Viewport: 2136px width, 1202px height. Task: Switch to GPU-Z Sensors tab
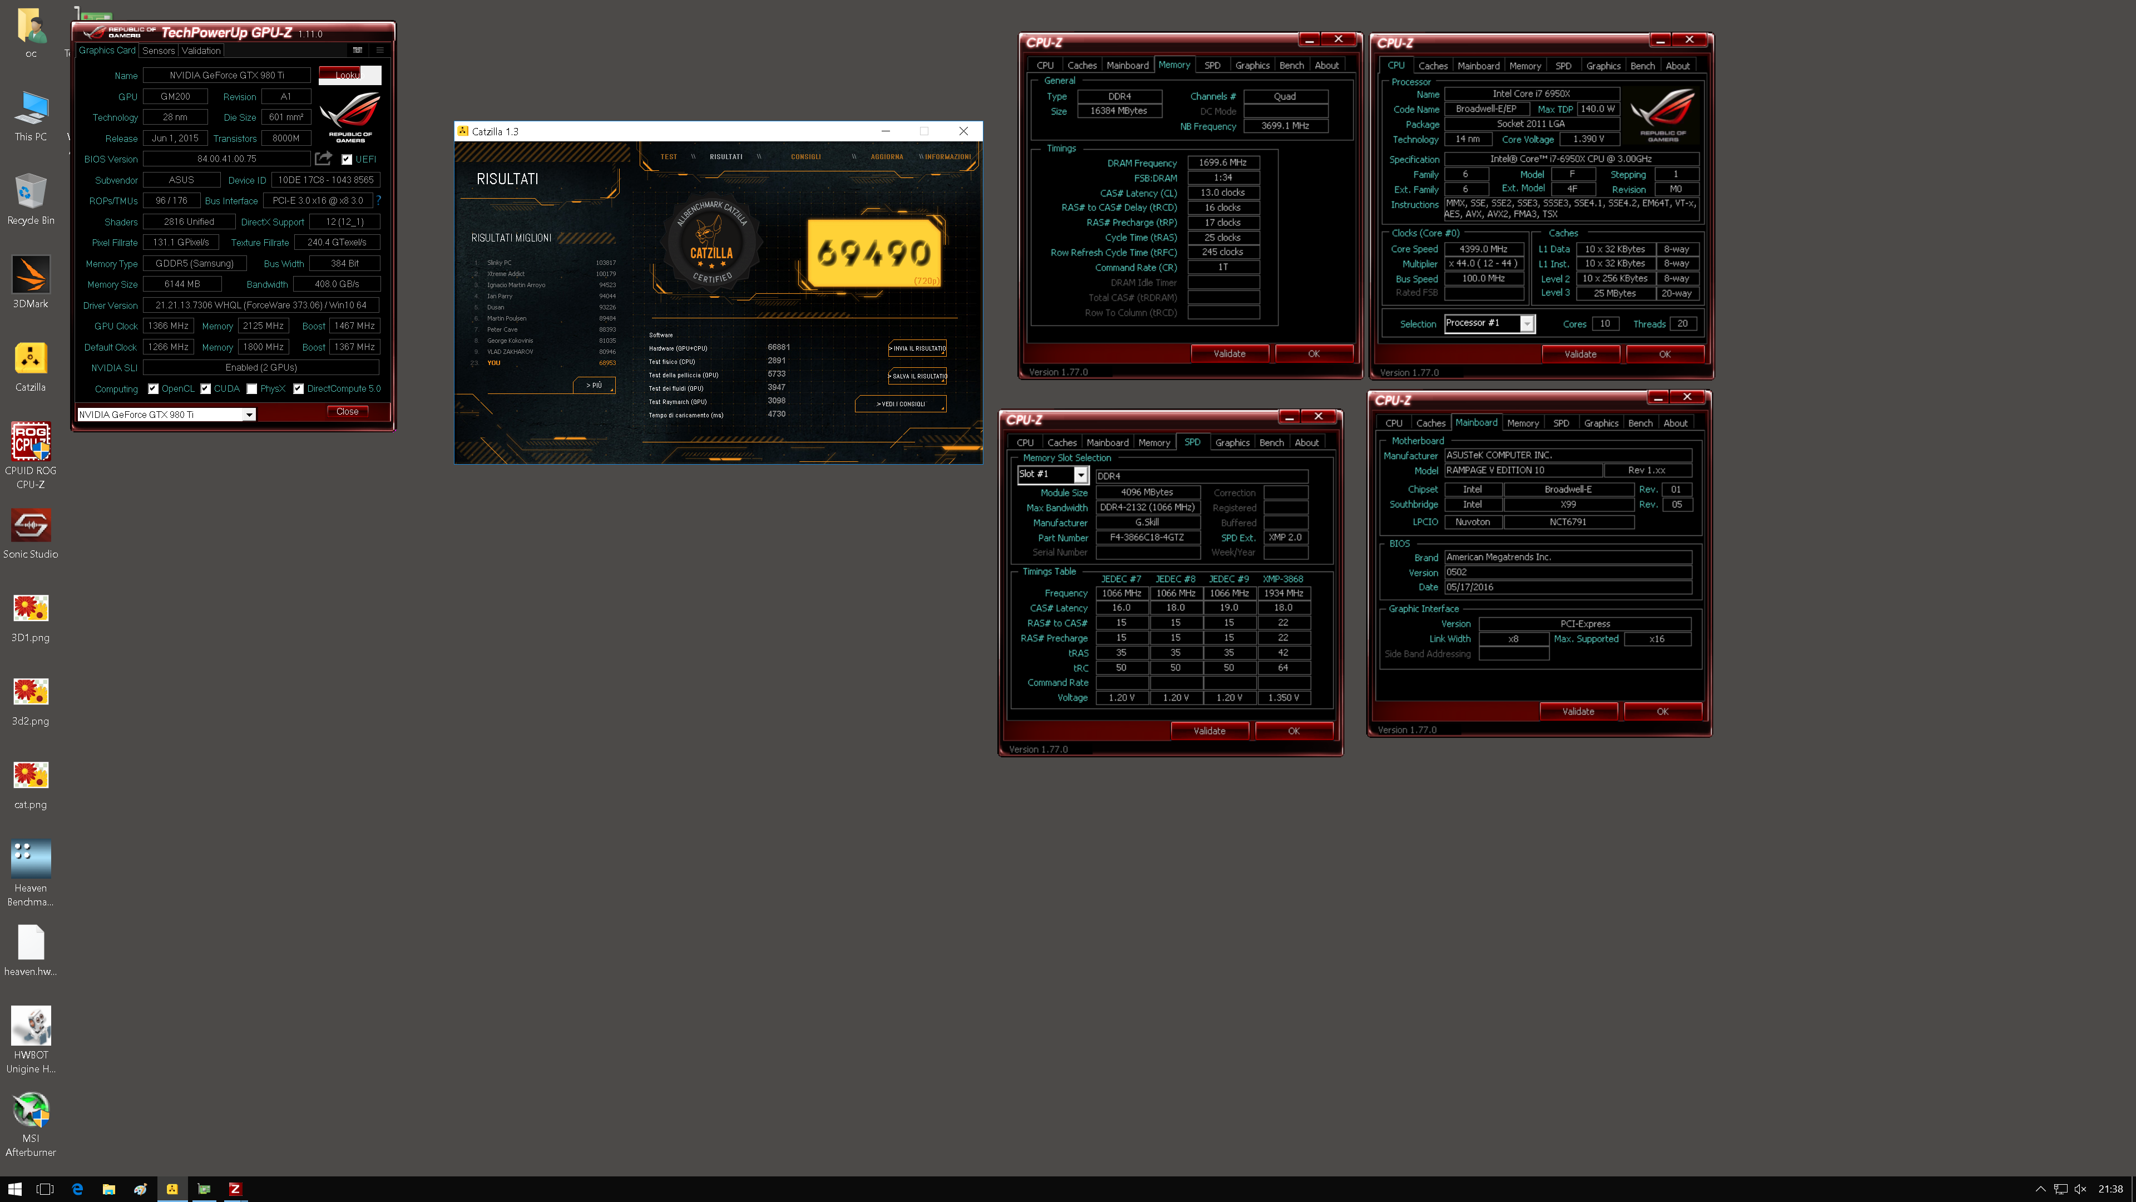159,51
